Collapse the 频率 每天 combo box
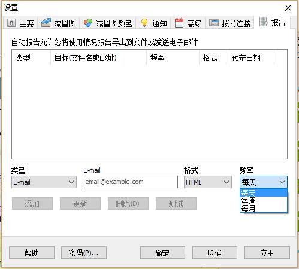 (264, 182)
